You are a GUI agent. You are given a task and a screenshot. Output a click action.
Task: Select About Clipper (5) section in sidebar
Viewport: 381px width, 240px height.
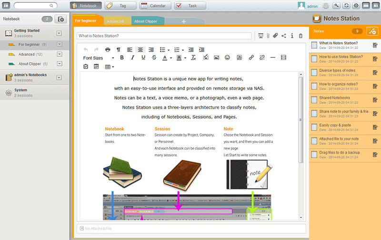pyautogui.click(x=33, y=64)
